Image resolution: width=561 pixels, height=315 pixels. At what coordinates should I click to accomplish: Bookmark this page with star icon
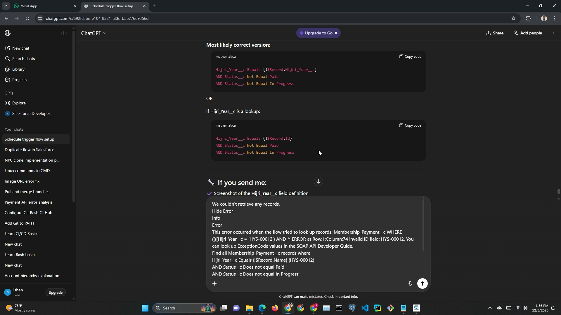[514, 18]
